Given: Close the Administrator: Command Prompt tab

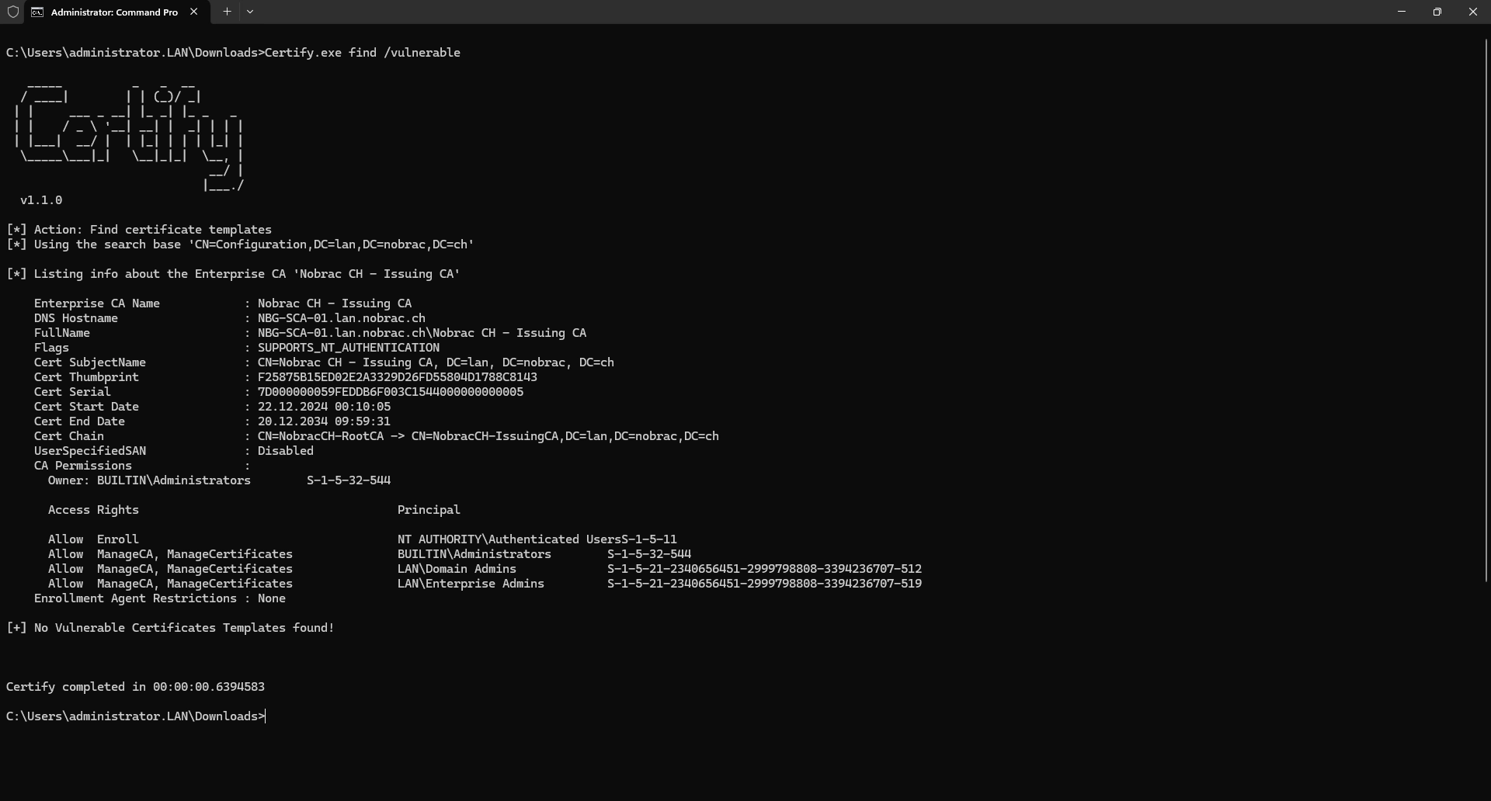Looking at the screenshot, I should (x=194, y=12).
